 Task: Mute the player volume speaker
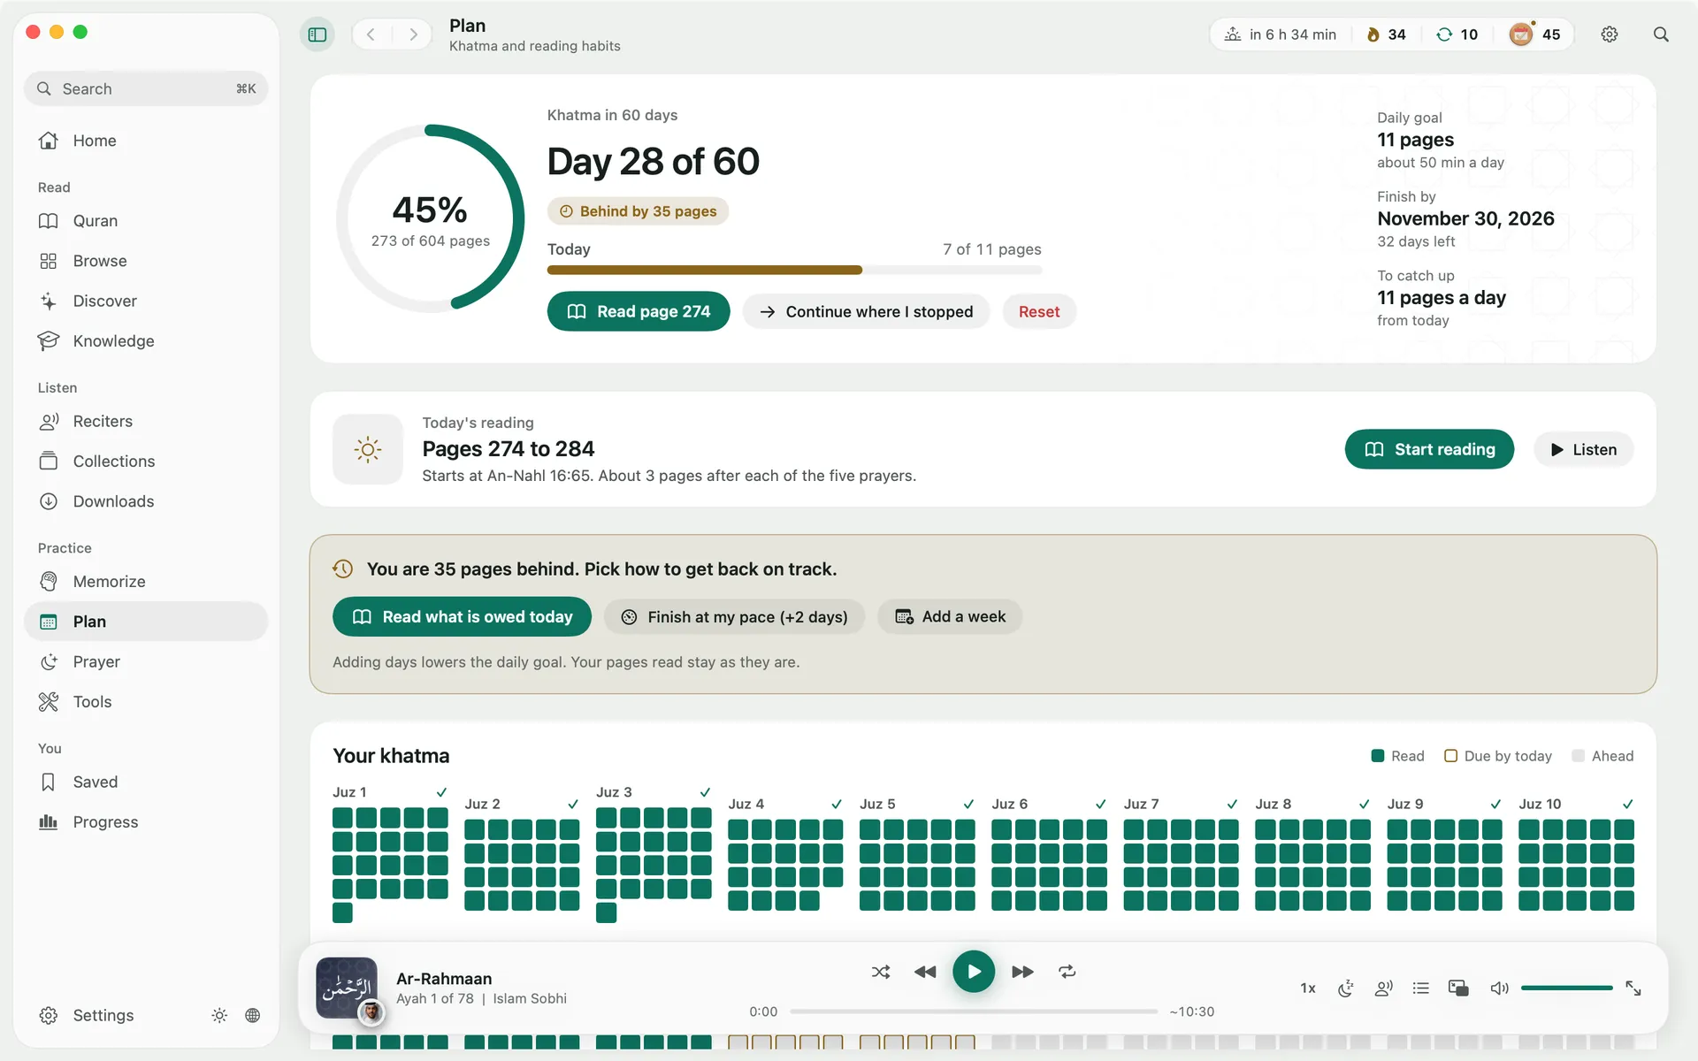coord(1500,988)
